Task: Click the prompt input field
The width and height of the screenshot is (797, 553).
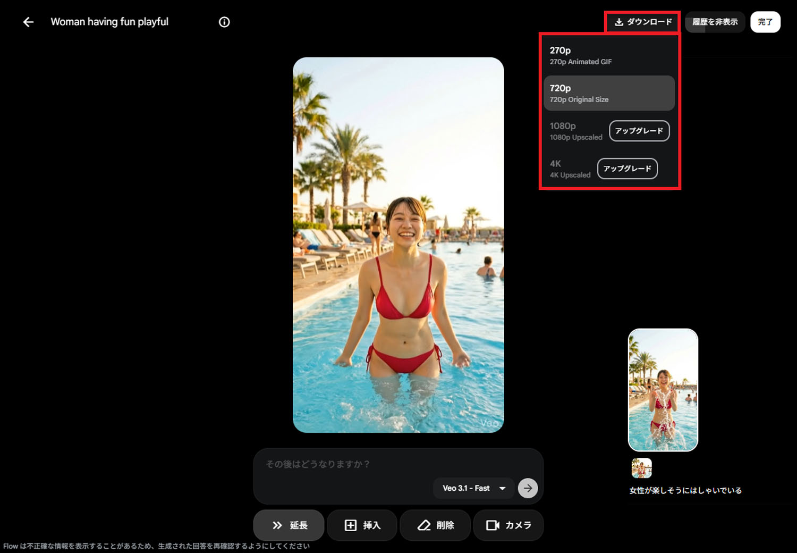Action: pyautogui.click(x=372, y=464)
